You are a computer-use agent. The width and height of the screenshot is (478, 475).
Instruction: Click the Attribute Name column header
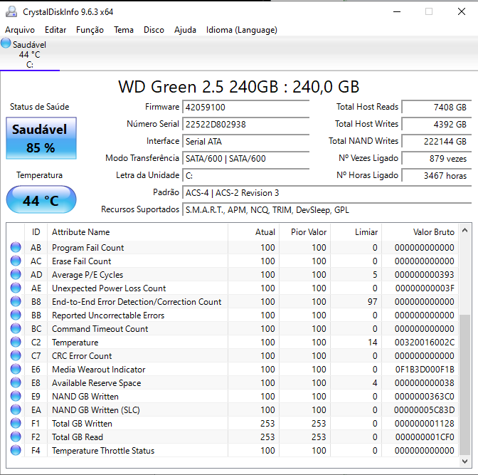(x=137, y=232)
